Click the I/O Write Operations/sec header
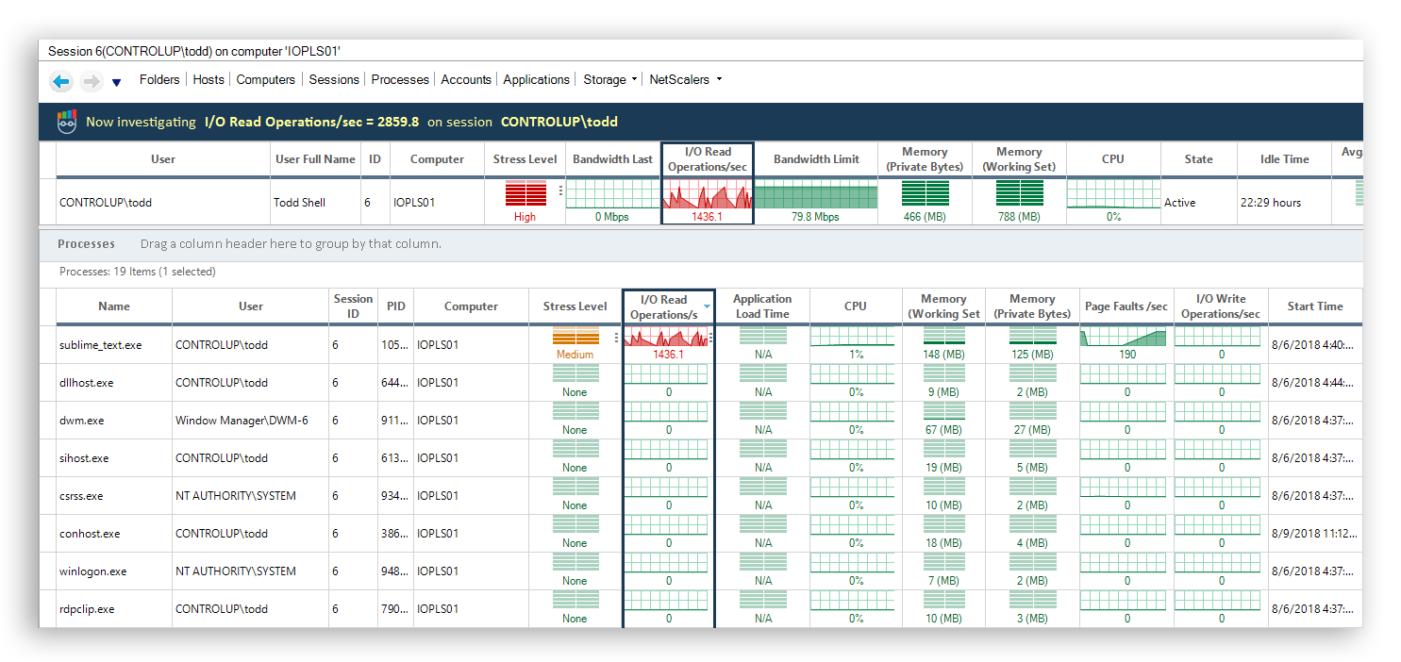 click(1221, 306)
